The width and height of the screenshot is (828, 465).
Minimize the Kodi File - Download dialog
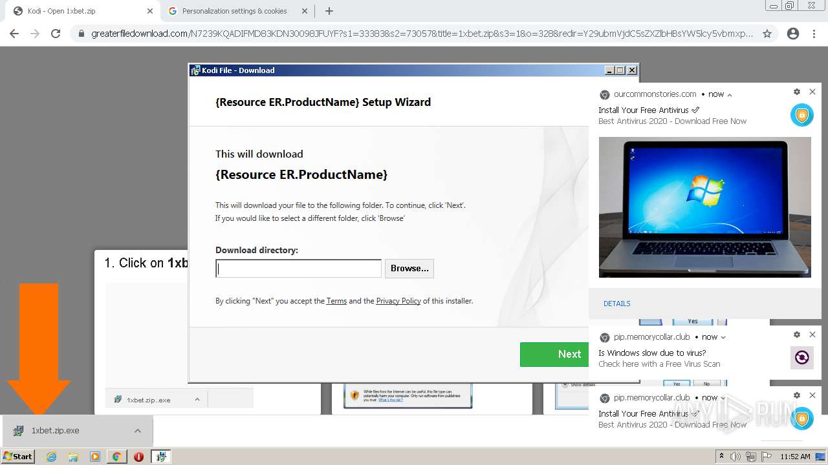[x=609, y=70]
